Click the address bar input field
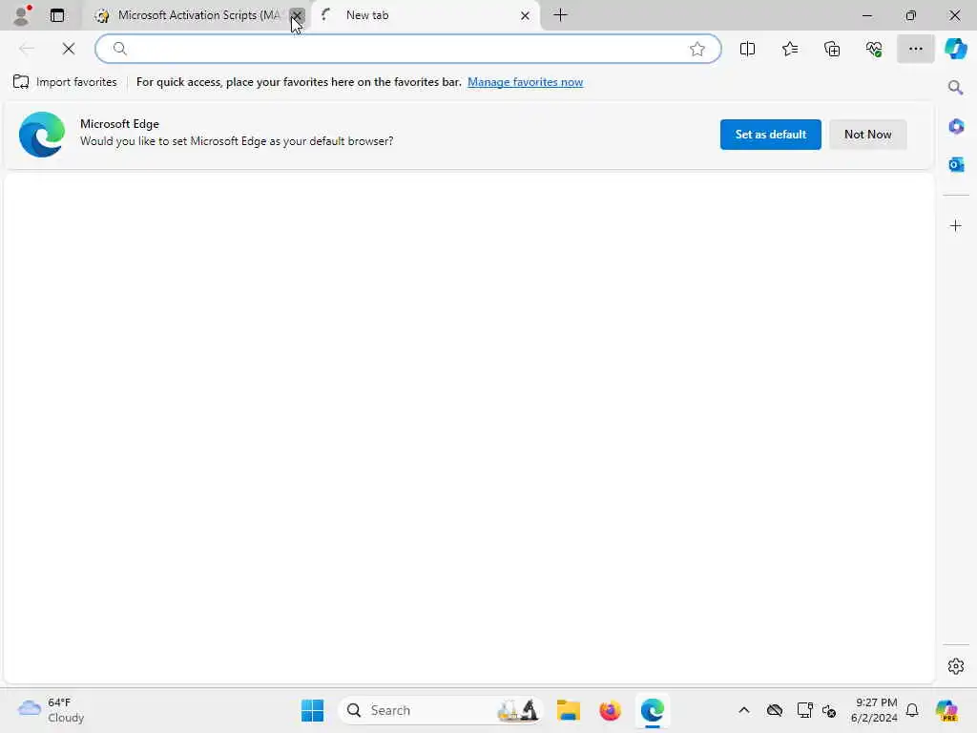The width and height of the screenshot is (977, 733). point(408,49)
